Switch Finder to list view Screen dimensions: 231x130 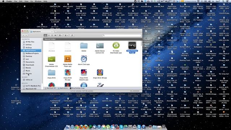coord(49,35)
